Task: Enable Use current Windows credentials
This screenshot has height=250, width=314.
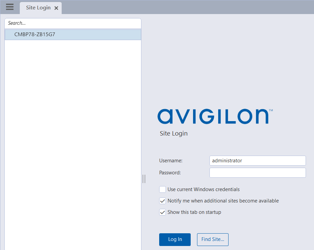Action: pyautogui.click(x=163, y=189)
